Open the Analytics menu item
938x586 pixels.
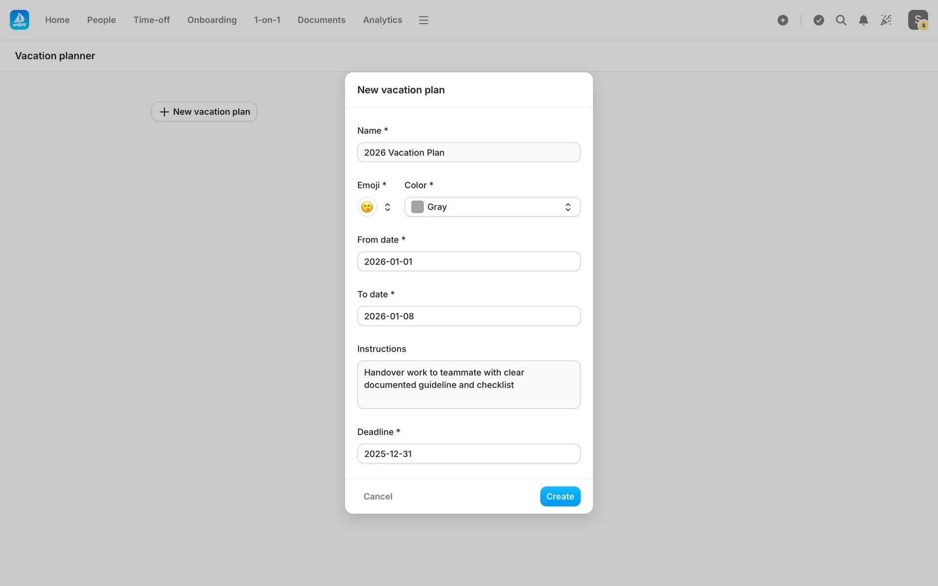382,20
